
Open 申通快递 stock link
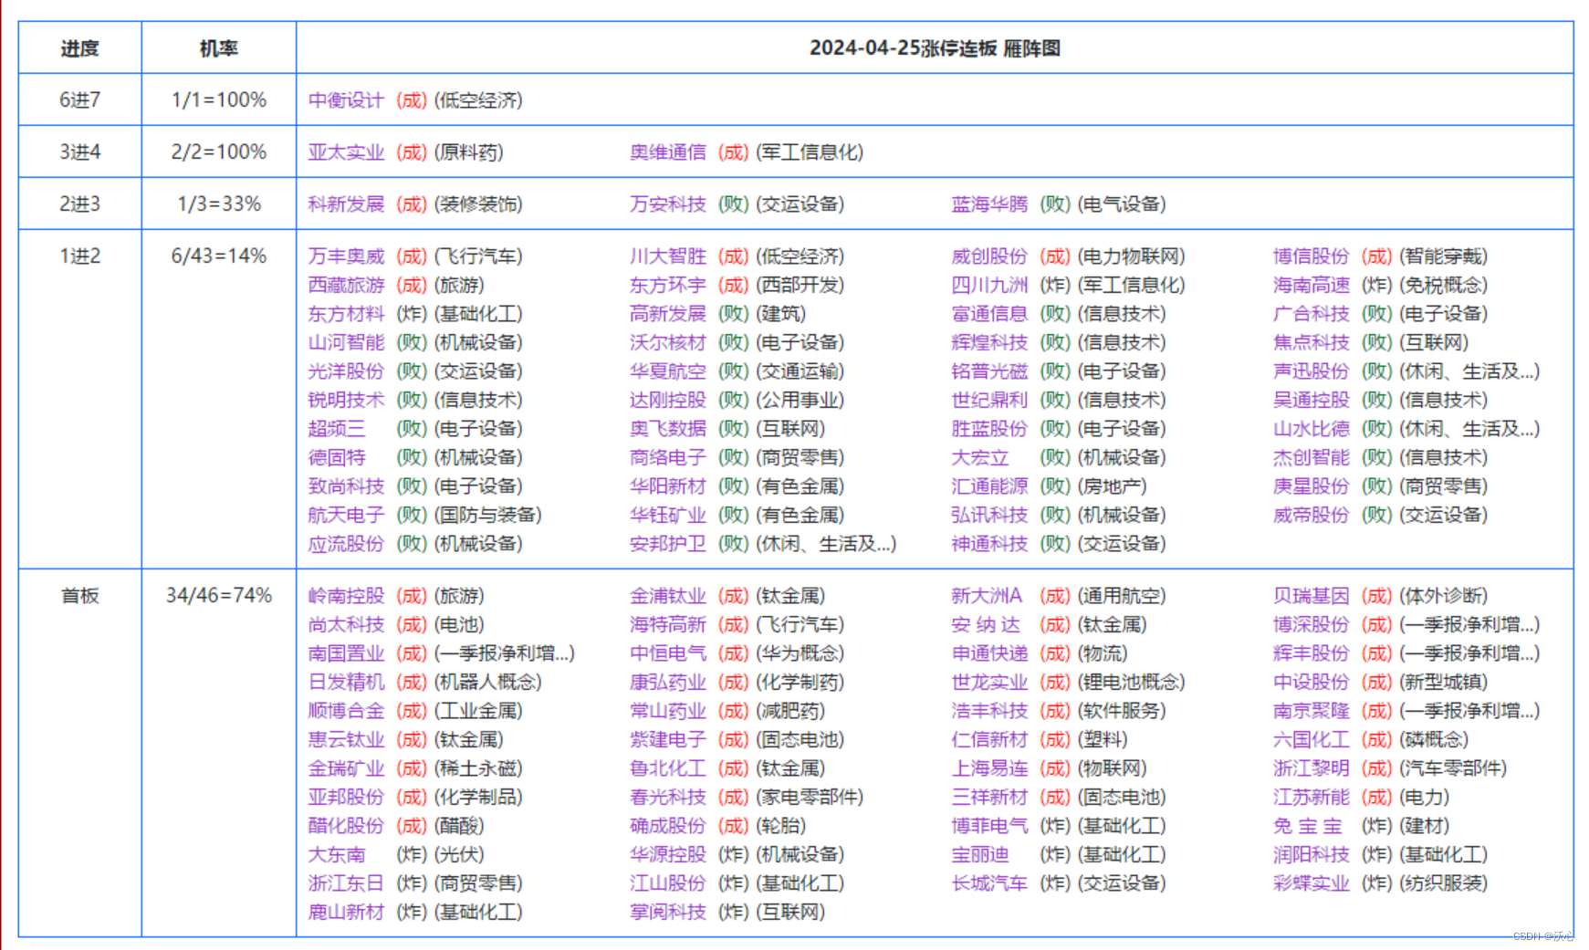[x=989, y=653]
